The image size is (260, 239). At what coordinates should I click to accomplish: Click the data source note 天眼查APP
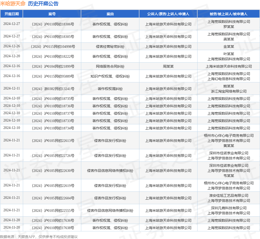26,237
